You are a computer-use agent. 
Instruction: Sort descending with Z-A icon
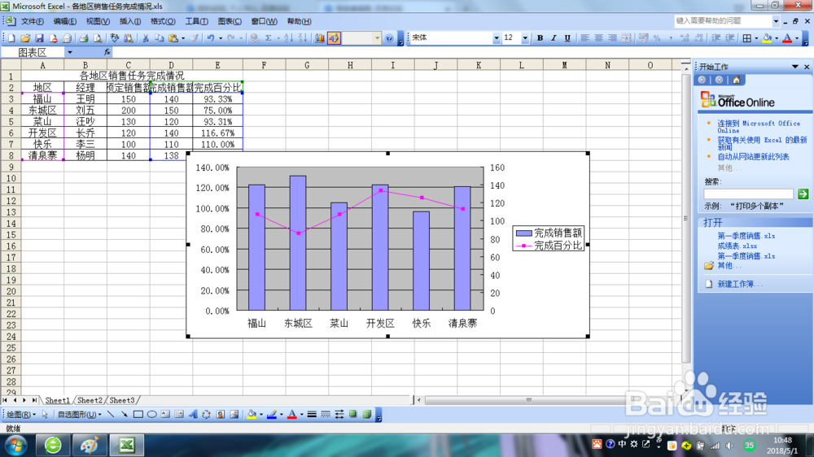tap(302, 38)
